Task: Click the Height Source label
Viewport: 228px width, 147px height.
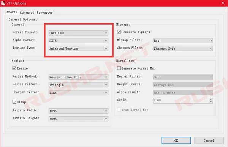Action: 130,84
